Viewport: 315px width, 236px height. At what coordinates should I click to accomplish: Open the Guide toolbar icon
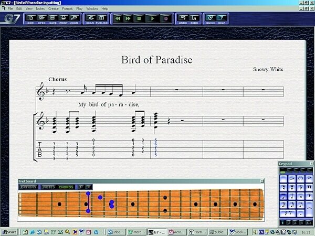tap(211, 18)
